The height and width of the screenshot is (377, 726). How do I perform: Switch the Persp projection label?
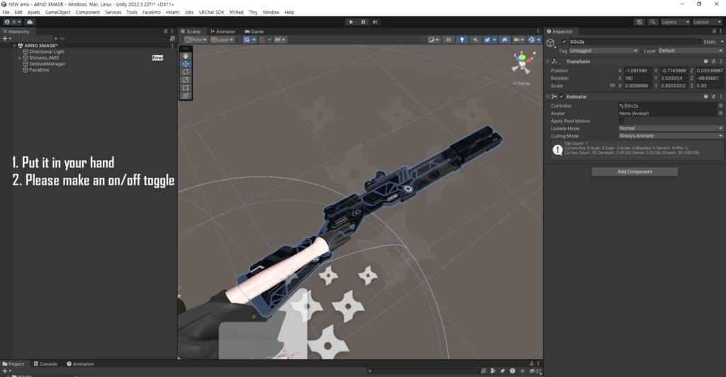tap(521, 84)
